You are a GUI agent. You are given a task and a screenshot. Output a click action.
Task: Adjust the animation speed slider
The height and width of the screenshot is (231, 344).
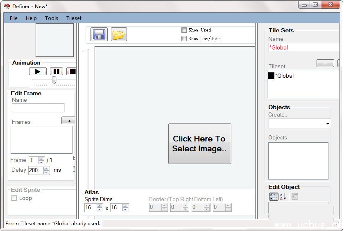point(54,80)
